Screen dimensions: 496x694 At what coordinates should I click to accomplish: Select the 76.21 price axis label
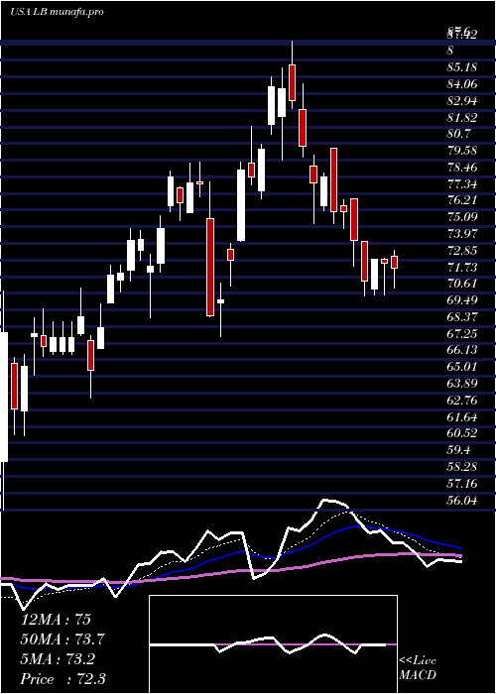point(462,200)
